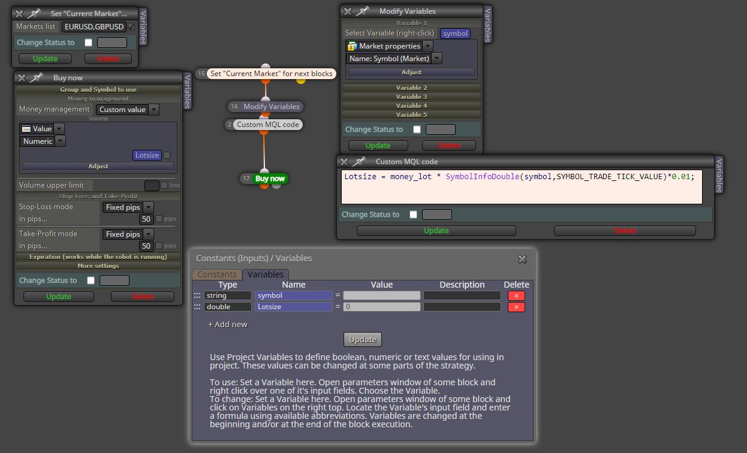Open the Take-Profit mode Fixed pips dropdown
The width and height of the screenshot is (747, 453).
(148, 234)
